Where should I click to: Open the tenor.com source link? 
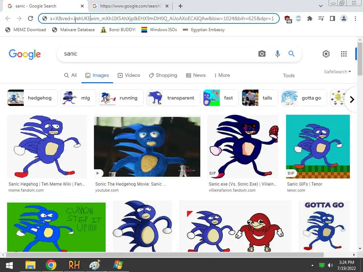(296, 190)
